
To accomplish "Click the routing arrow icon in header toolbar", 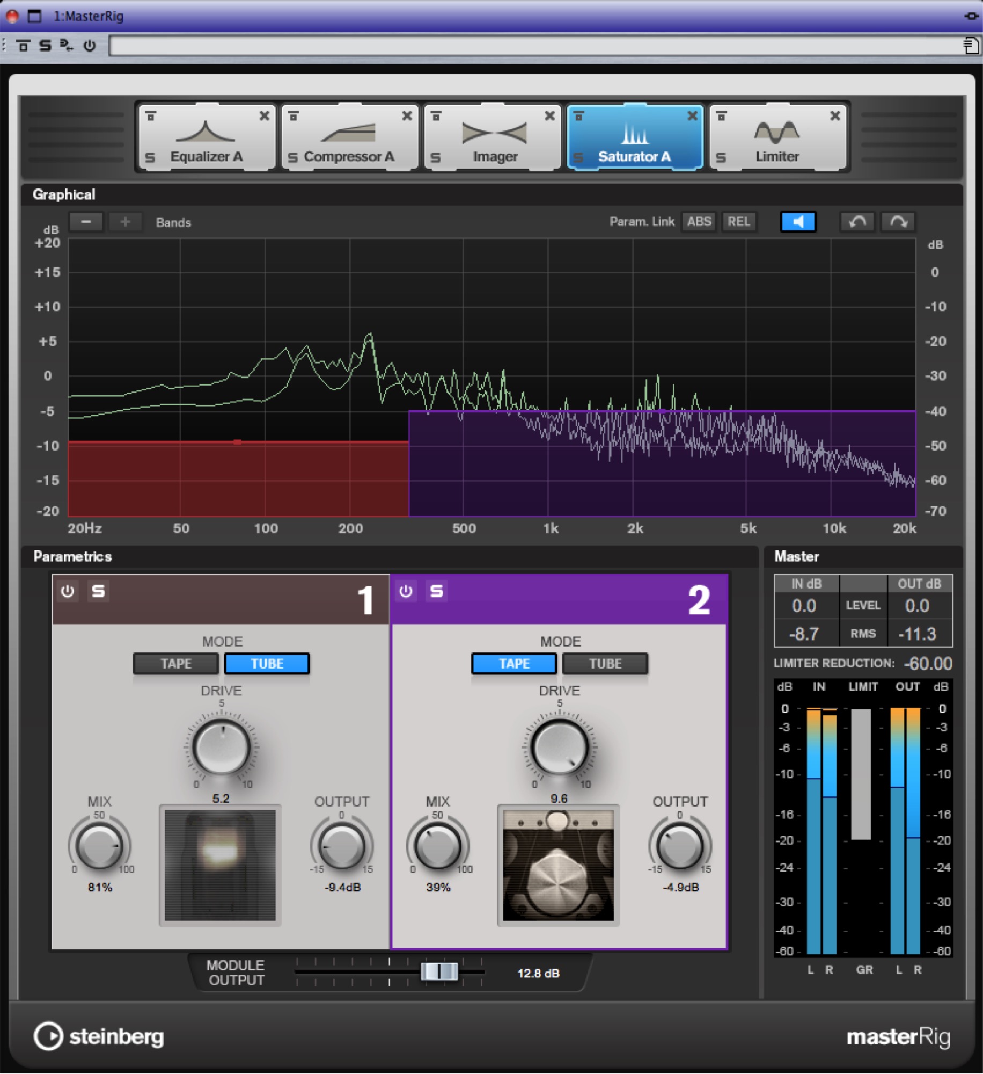I will [x=67, y=46].
